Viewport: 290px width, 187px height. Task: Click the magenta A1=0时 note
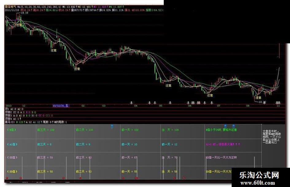point(223,144)
